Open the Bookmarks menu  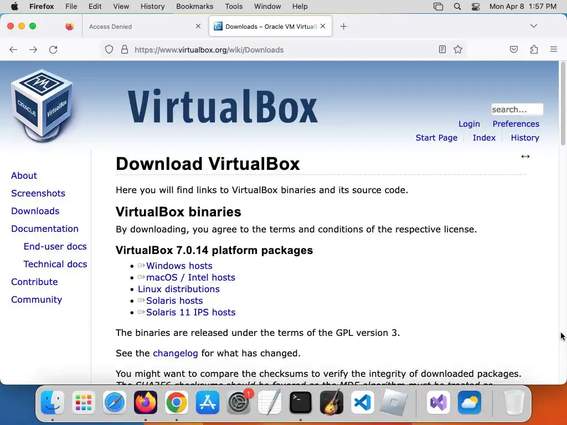point(194,6)
